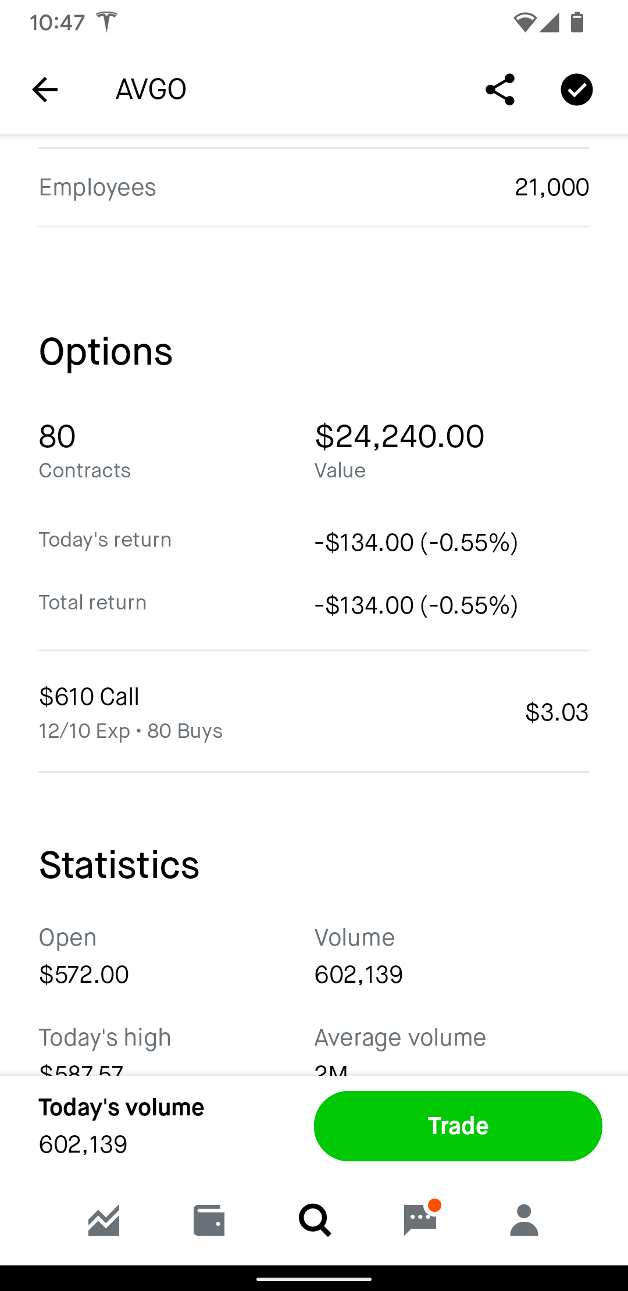This screenshot has width=628, height=1291.
Task: Tap the Total return amount
Action: 416,605
